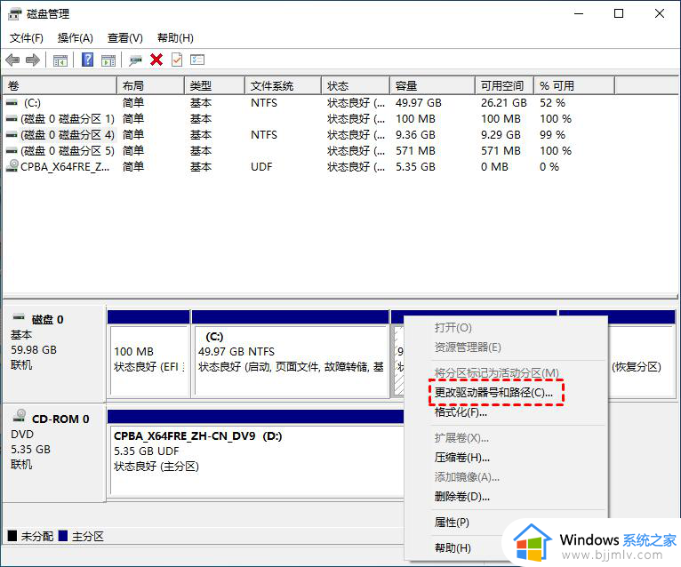Maximize the Disk Management window
The image size is (681, 567).
(x=619, y=13)
